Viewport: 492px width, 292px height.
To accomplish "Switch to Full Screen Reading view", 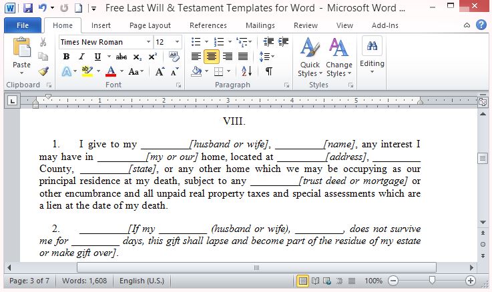I will click(x=316, y=281).
